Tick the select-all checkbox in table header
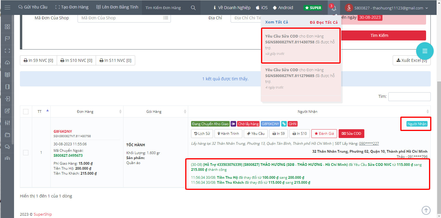 pos(26,112)
